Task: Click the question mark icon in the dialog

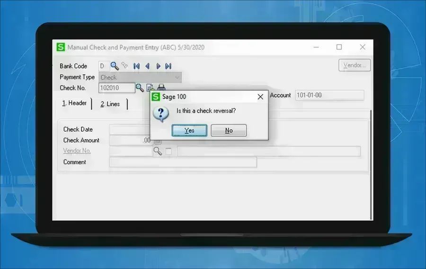Action: tap(161, 114)
